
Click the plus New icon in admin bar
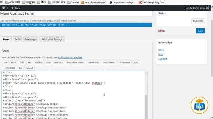tap(12, 8)
